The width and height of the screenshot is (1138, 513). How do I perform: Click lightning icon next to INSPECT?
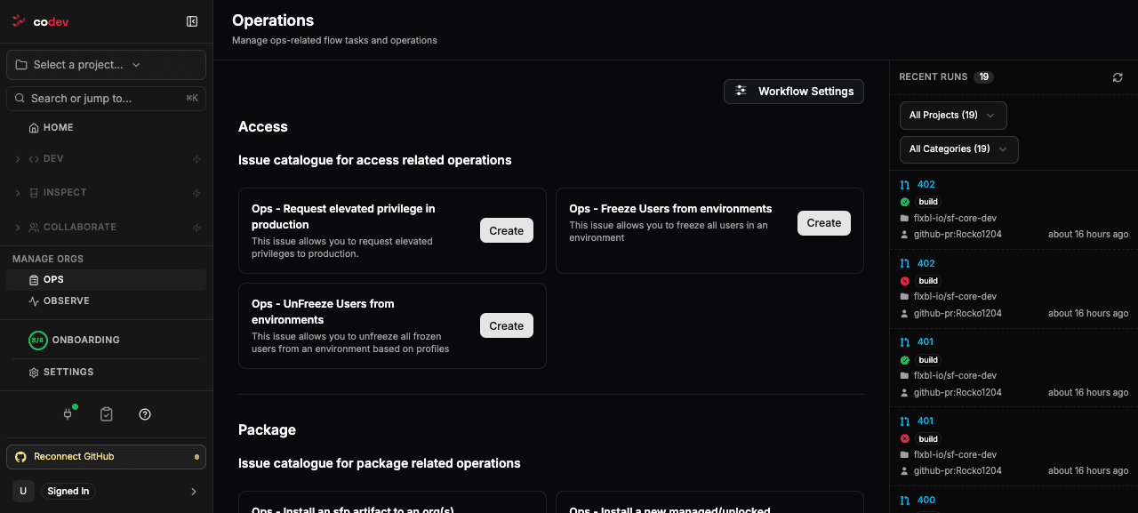click(x=196, y=193)
